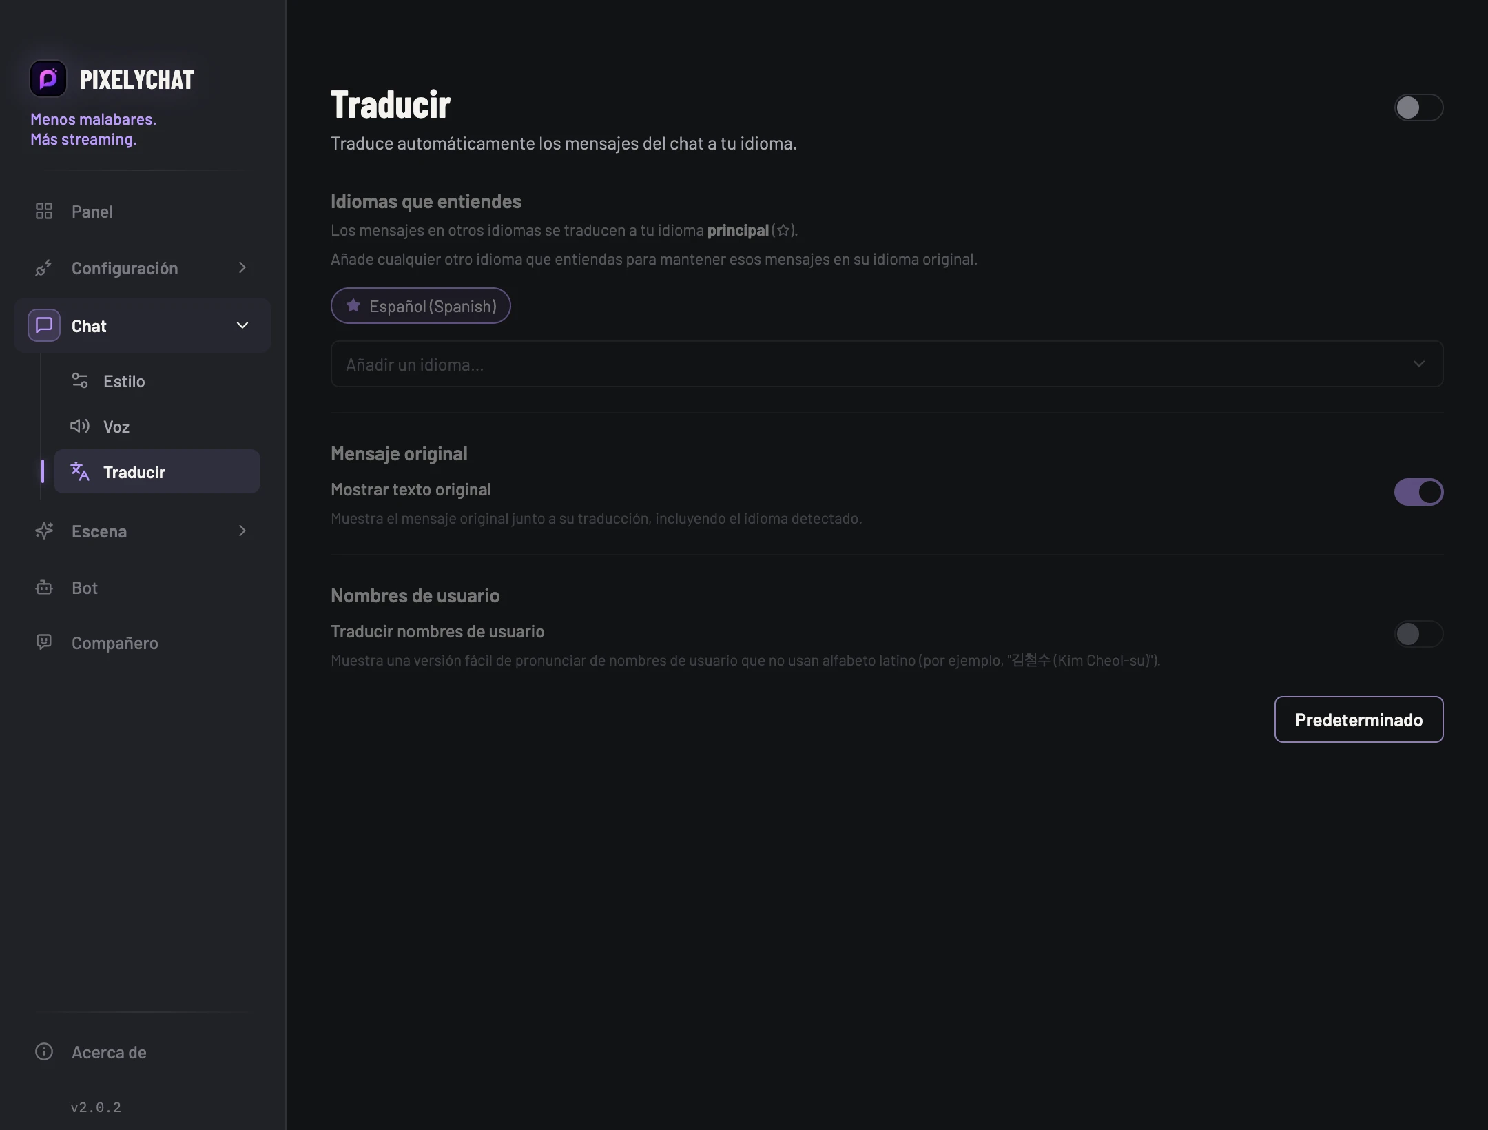Click the Panel grid icon
Image resolution: width=1488 pixels, height=1130 pixels.
(44, 211)
